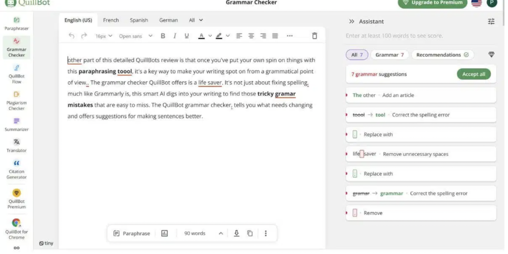
Task: Undo the last edit
Action: (71, 36)
